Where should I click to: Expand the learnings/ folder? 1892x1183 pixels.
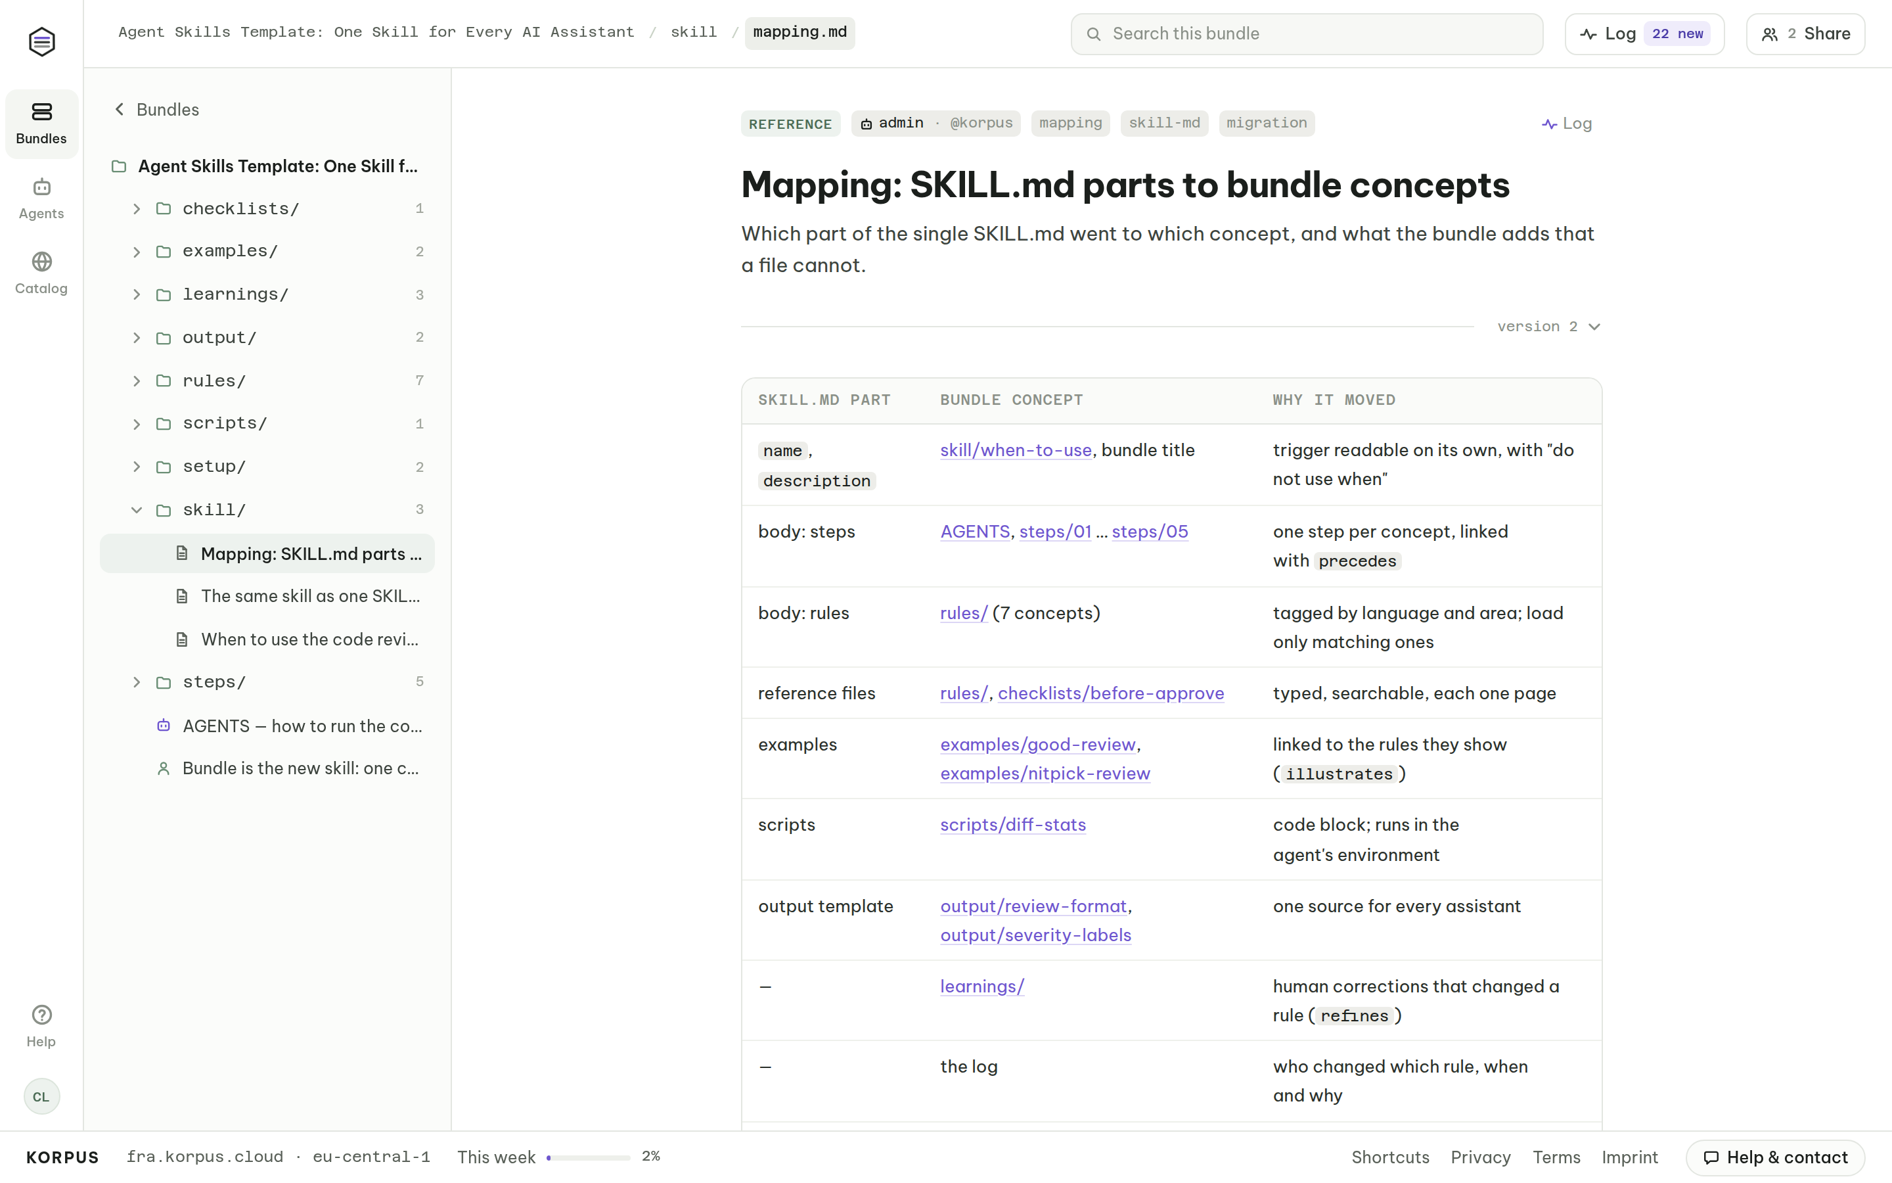137,295
